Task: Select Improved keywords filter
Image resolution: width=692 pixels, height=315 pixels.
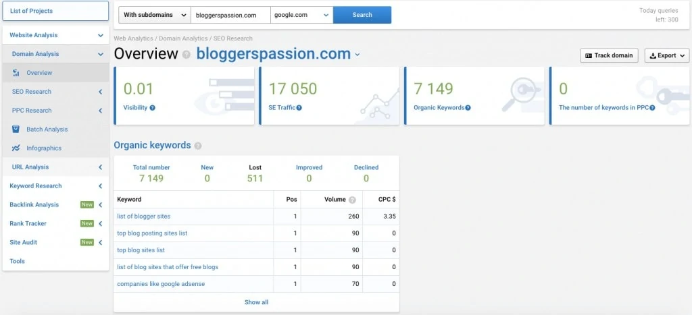Action: (309, 173)
